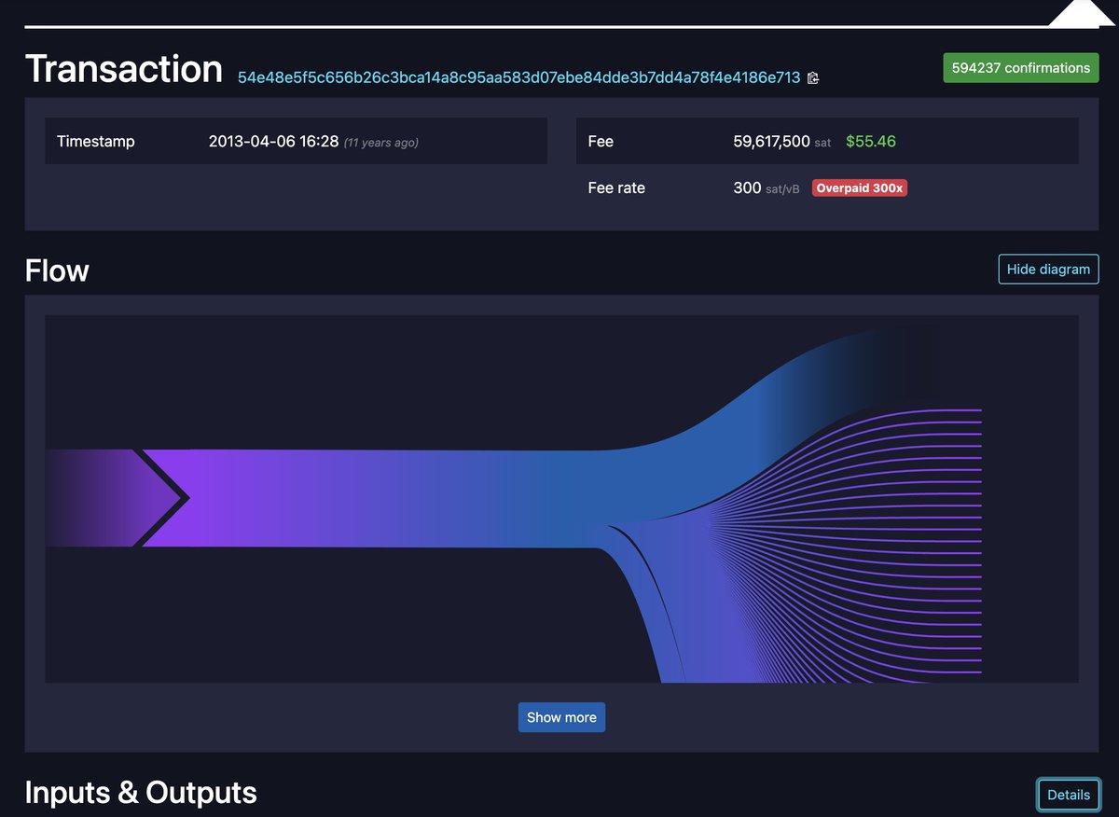Click the topmost output line in the diagram
The height and width of the screenshot is (817, 1119).
click(932, 408)
